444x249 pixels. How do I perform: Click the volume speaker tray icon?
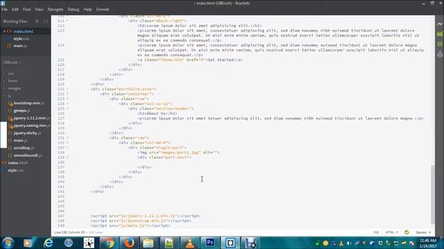point(348,243)
